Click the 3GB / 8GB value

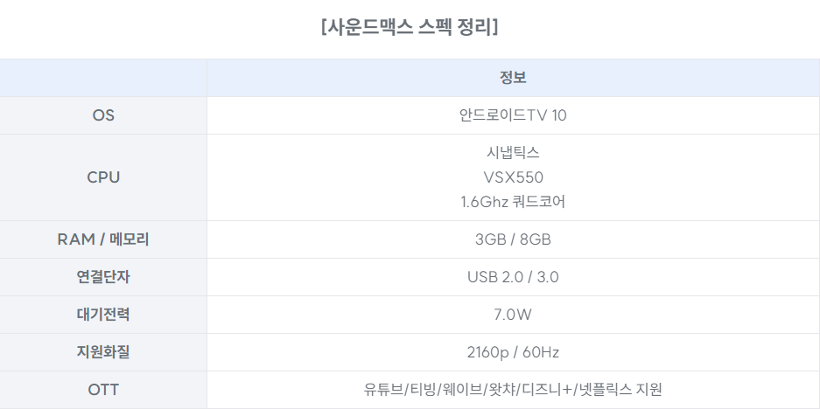(513, 239)
